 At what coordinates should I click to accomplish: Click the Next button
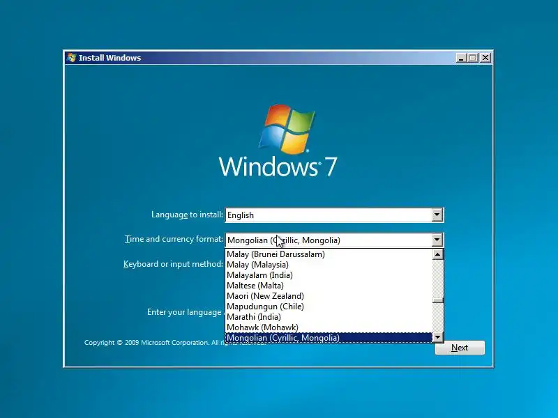click(x=460, y=348)
